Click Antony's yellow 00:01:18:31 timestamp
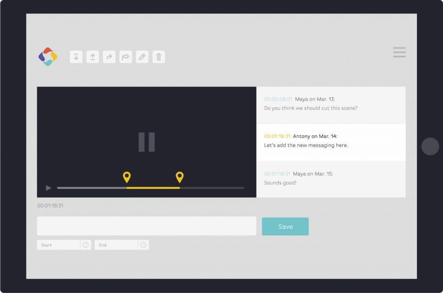Image resolution: width=443 pixels, height=293 pixels. point(277,136)
